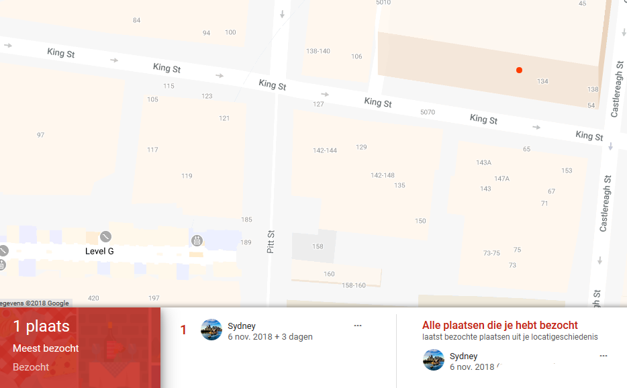Open Alle plaatsen die je hebt bezocht
627x388 pixels.
[x=500, y=325]
